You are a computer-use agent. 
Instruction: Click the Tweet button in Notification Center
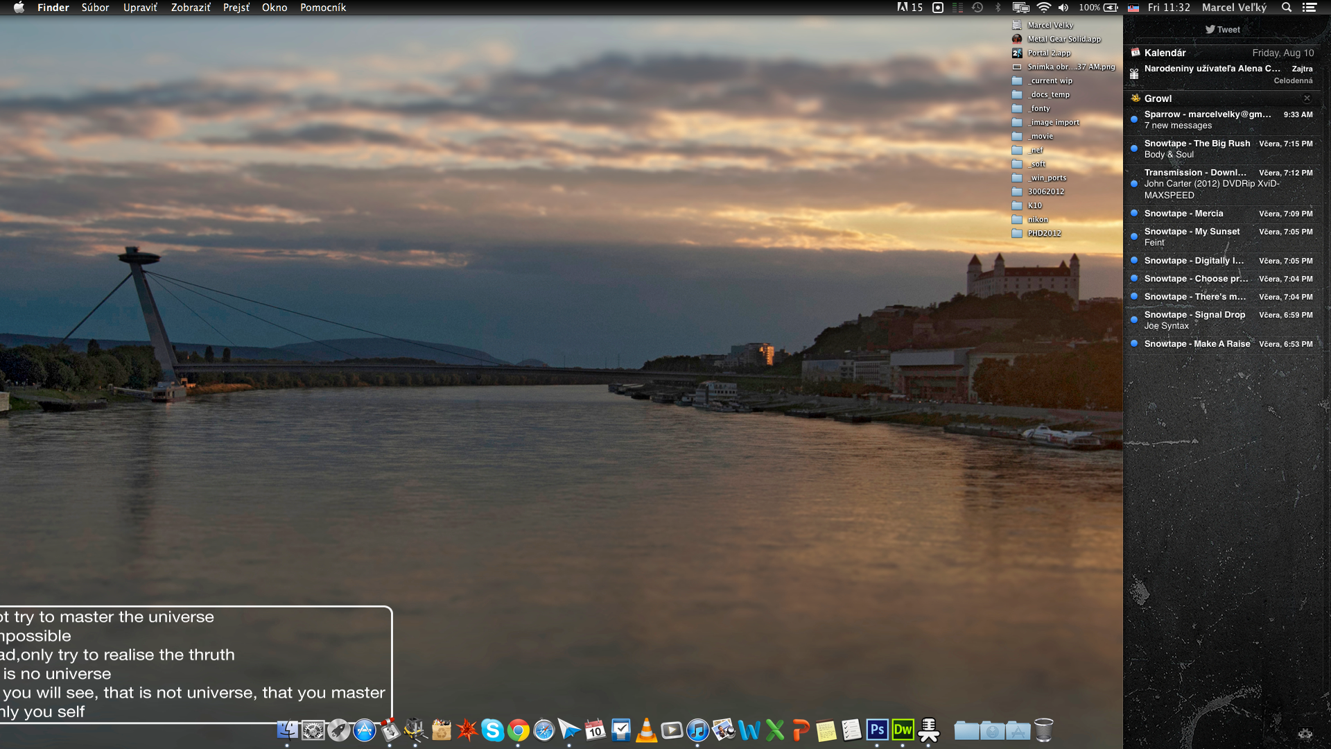(x=1223, y=29)
